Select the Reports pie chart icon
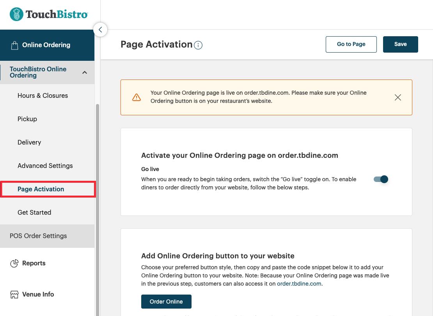433x316 pixels. tap(14, 263)
